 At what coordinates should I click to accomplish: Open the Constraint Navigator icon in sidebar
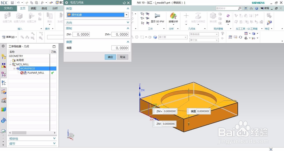tap(4, 65)
